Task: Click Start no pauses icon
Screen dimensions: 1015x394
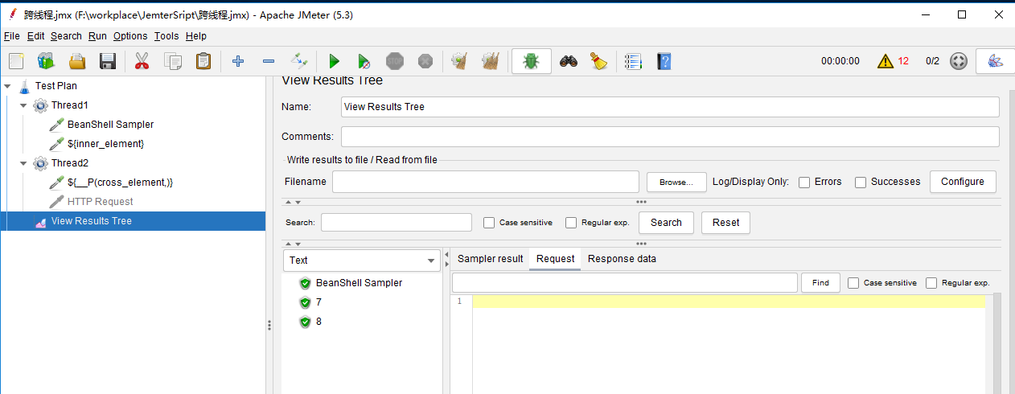Action: pyautogui.click(x=364, y=61)
